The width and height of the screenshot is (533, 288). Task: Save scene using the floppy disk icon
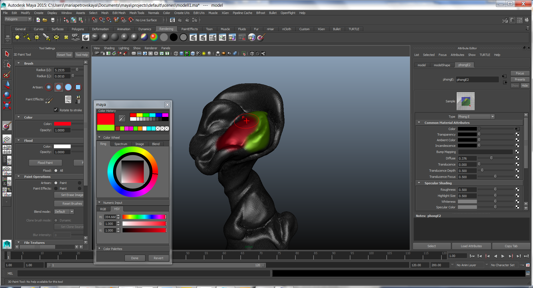[52, 20]
